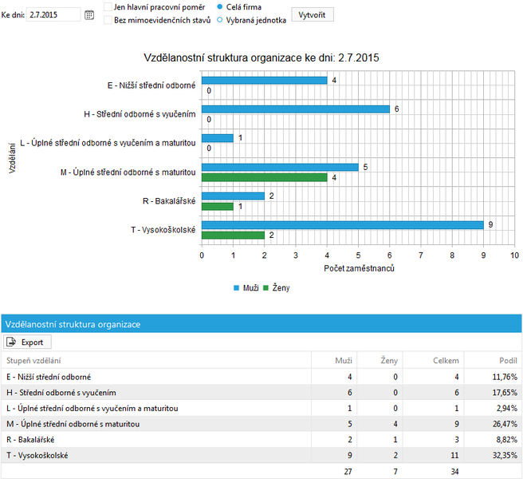The height and width of the screenshot is (479, 523).
Task: Click the 'Počet zaměstnanců' axis label
Action: 359,268
